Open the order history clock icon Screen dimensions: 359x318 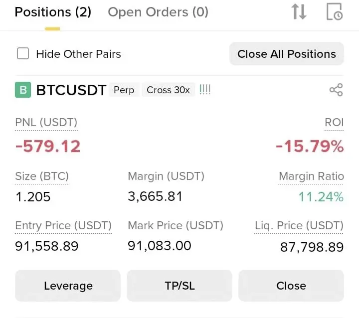(x=334, y=11)
